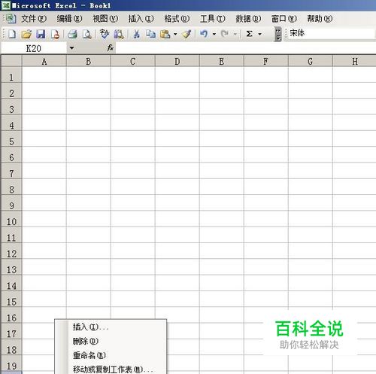Insert AutoSum with sigma icon
The width and height of the screenshot is (376, 374).
249,34
